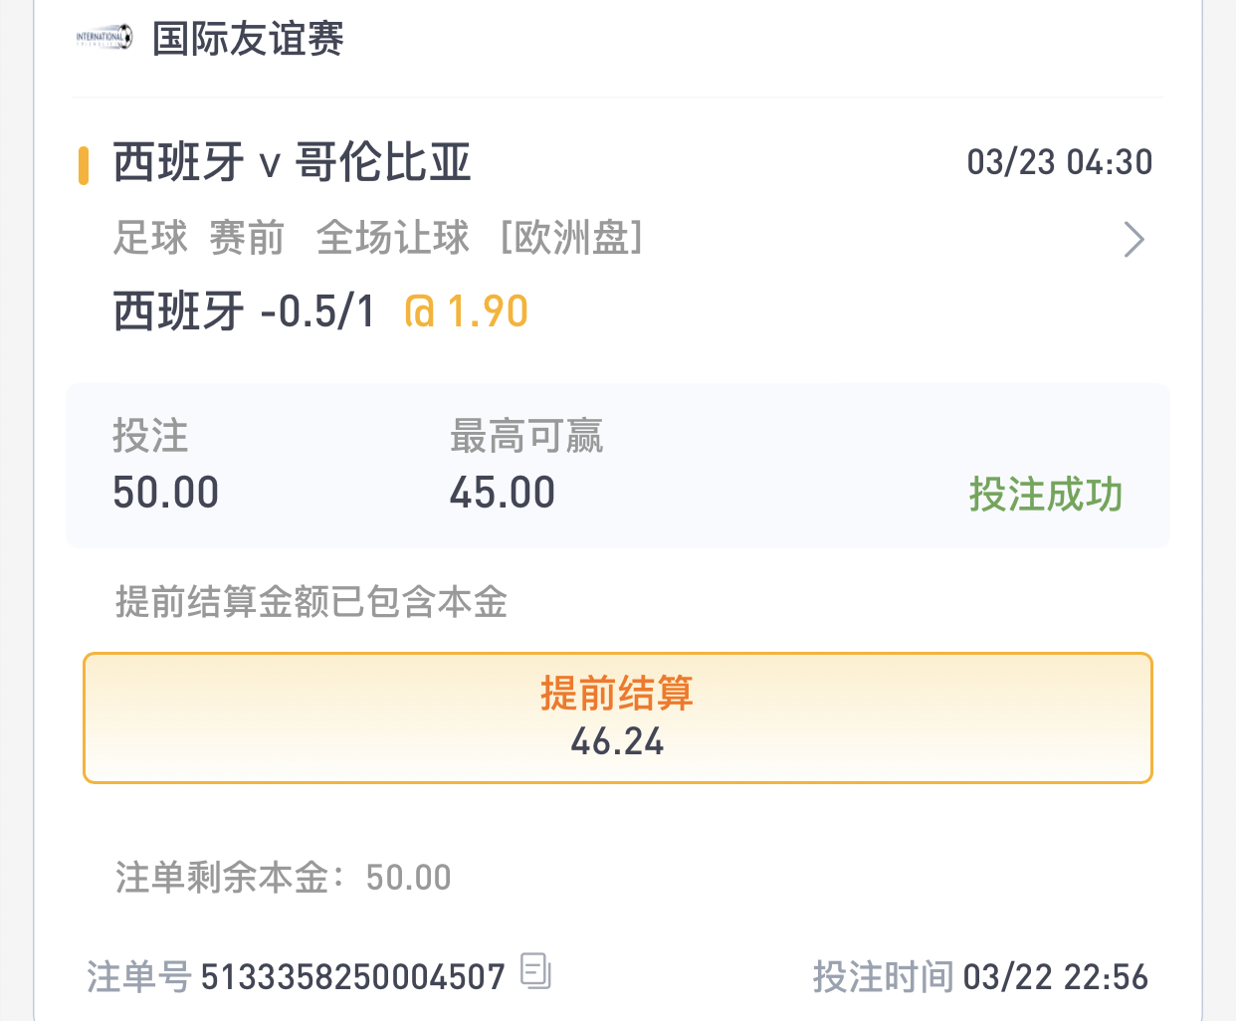Click the @ 1.90 odds value
Screen dimensions: 1236x1021
(467, 312)
